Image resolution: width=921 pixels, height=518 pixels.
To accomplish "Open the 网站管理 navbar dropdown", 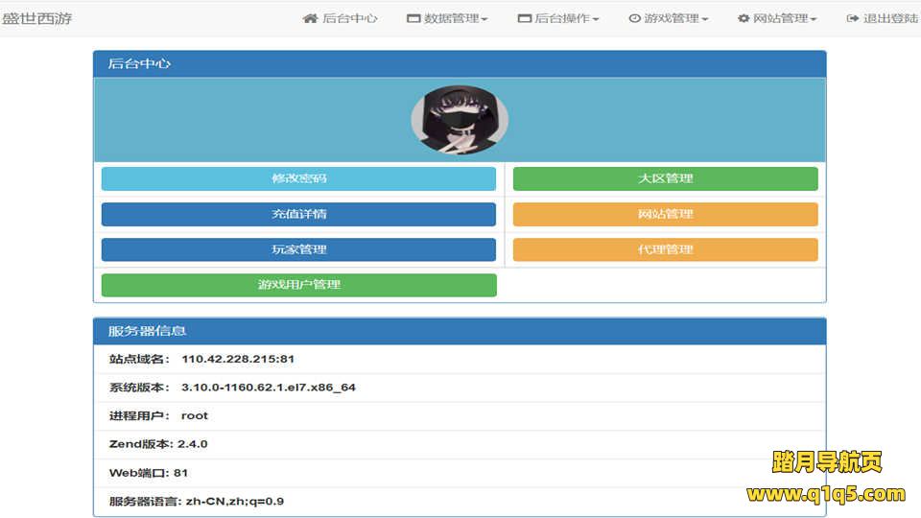I will click(x=785, y=18).
